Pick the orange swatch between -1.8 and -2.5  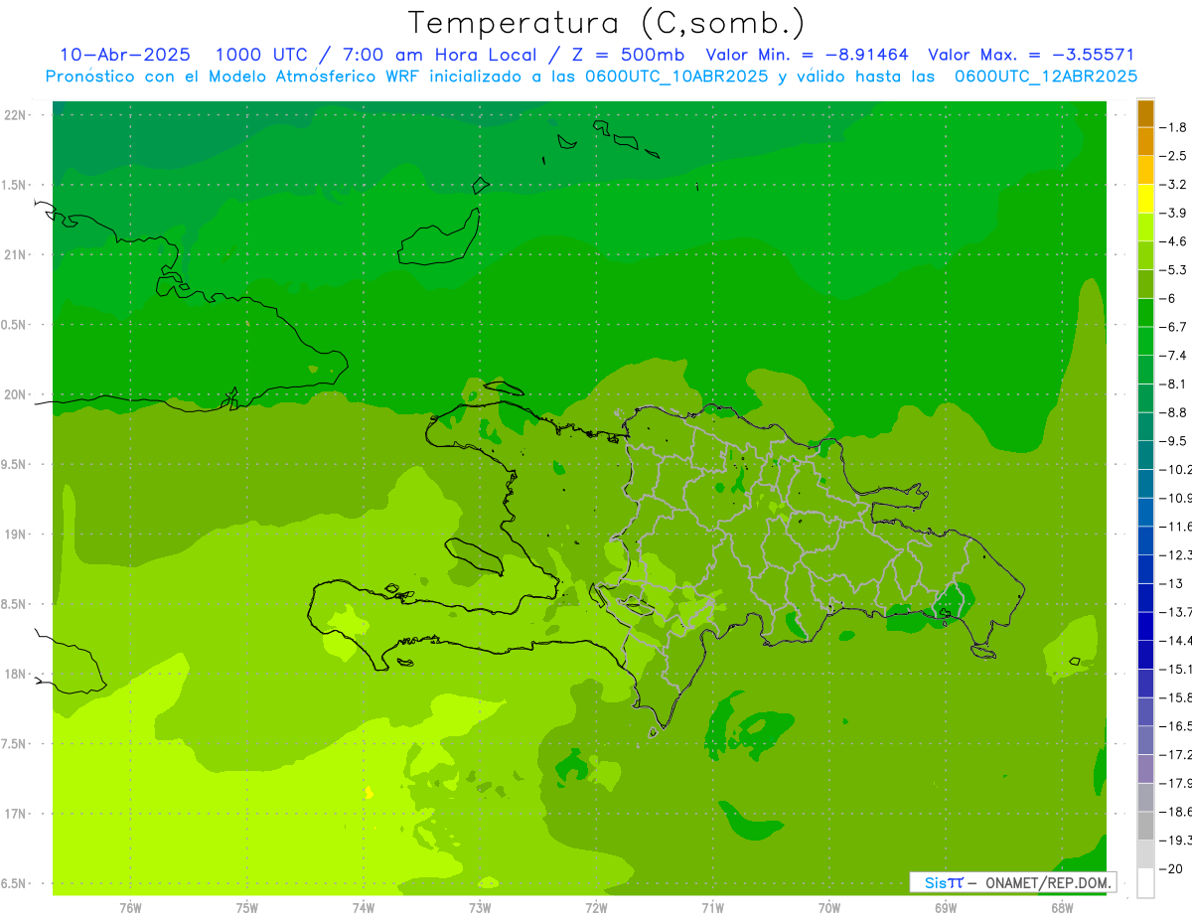pos(1145,142)
